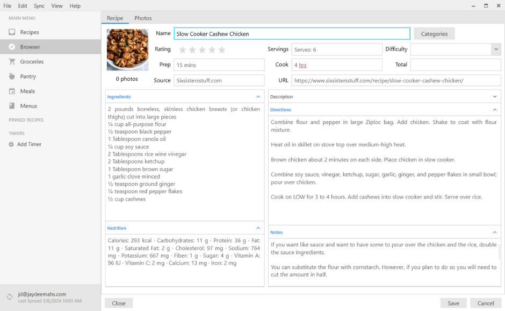Click the Categories button
505x311 pixels.
(434, 34)
